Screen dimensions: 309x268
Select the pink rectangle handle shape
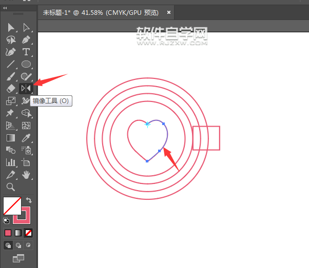point(206,138)
